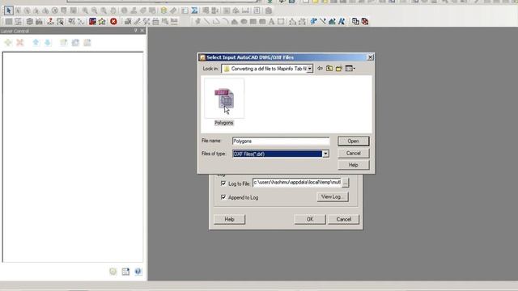
Task: Click Move Layer Up arrow icon
Action: coord(36,43)
